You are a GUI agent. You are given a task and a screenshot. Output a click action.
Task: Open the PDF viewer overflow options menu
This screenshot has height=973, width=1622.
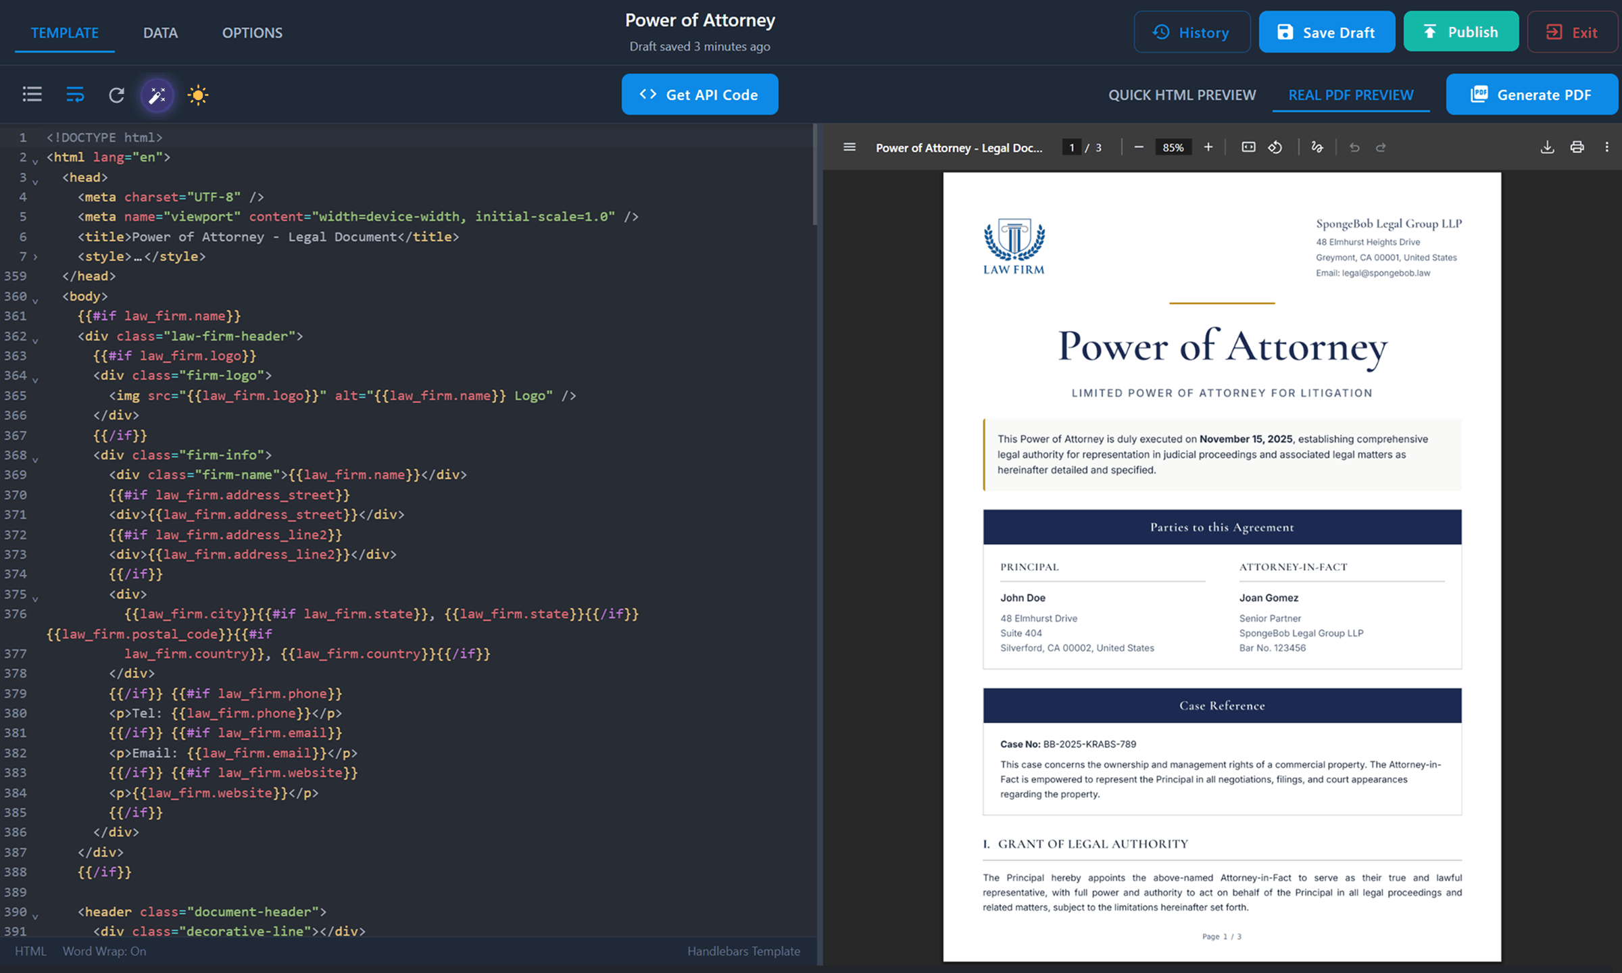1608,147
